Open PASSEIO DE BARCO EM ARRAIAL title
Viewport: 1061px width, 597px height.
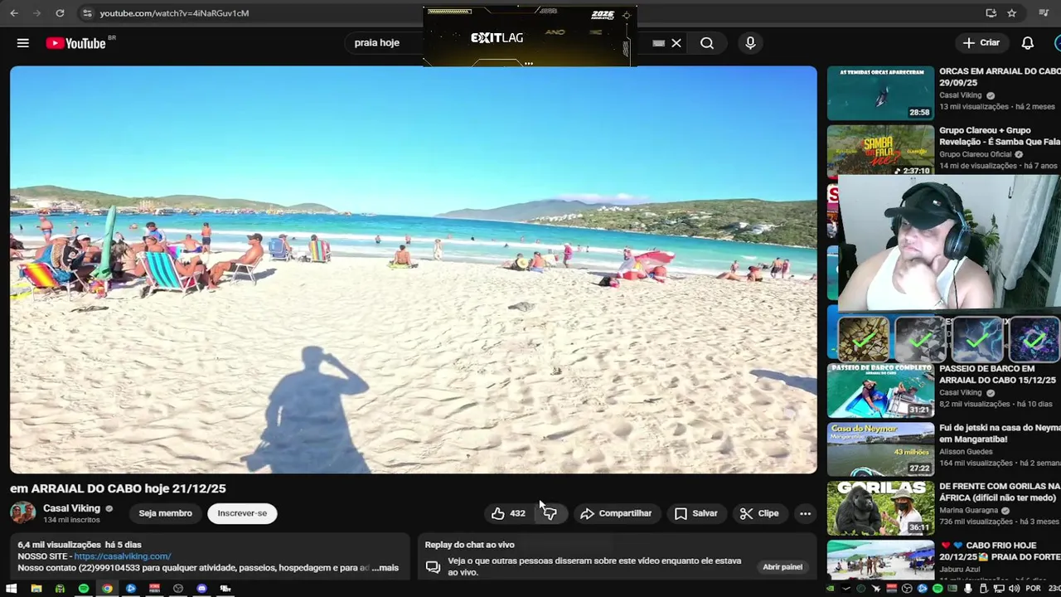tap(1000, 374)
